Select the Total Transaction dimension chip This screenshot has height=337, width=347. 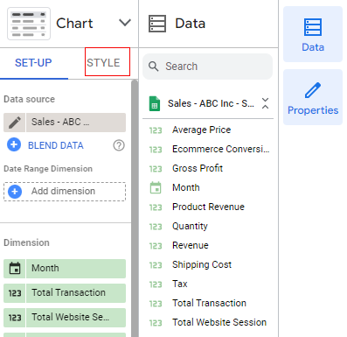point(76,293)
